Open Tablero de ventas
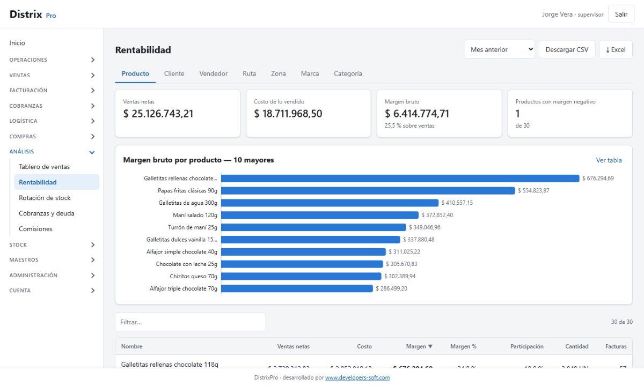The image size is (644, 386). tap(57, 167)
